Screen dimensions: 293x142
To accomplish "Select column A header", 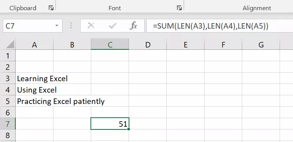I will pyautogui.click(x=34, y=45).
